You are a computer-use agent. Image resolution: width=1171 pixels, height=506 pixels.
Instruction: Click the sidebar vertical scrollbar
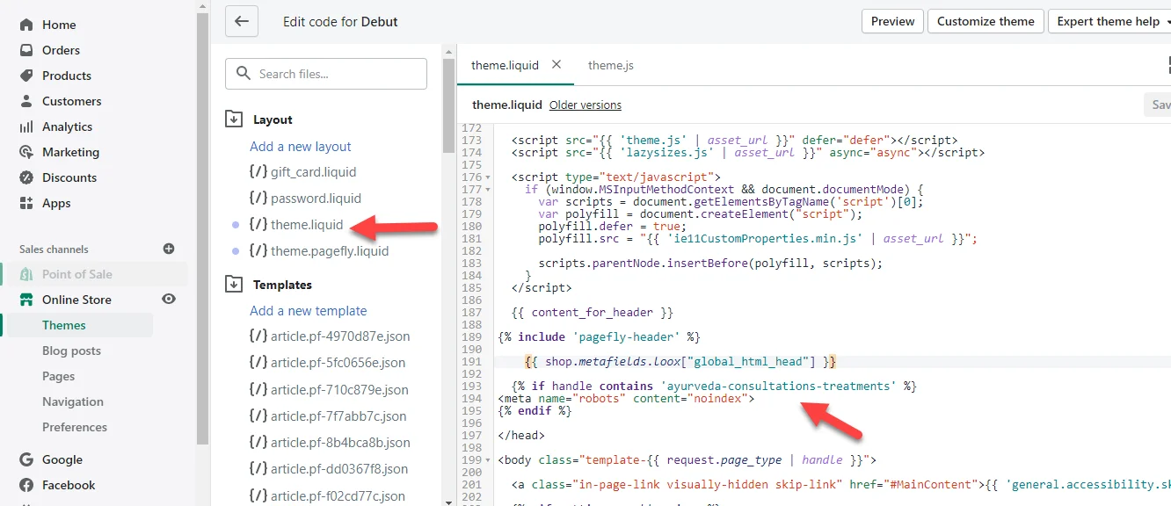coord(203,228)
